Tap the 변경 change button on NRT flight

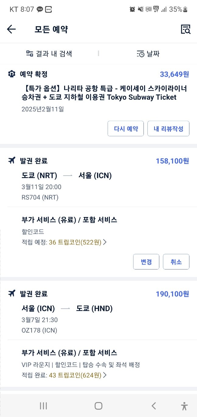pos(146,262)
